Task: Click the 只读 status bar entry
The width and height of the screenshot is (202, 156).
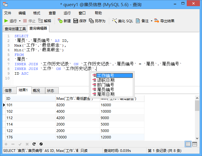Action: [x=84, y=150]
